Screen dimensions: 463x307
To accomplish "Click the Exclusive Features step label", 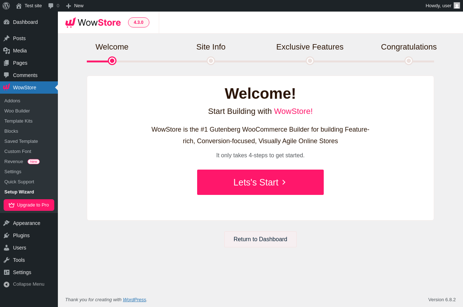I will 310,47.
